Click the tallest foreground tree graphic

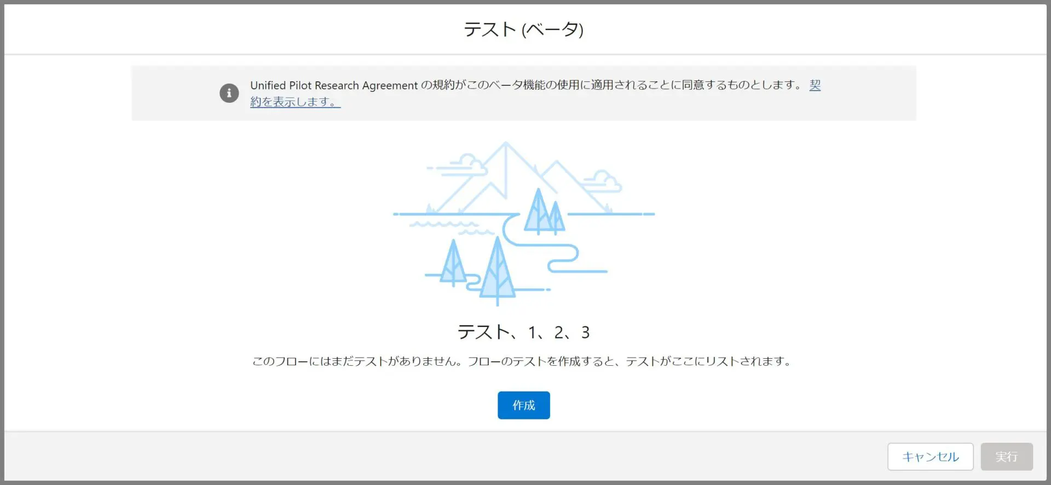point(497,271)
